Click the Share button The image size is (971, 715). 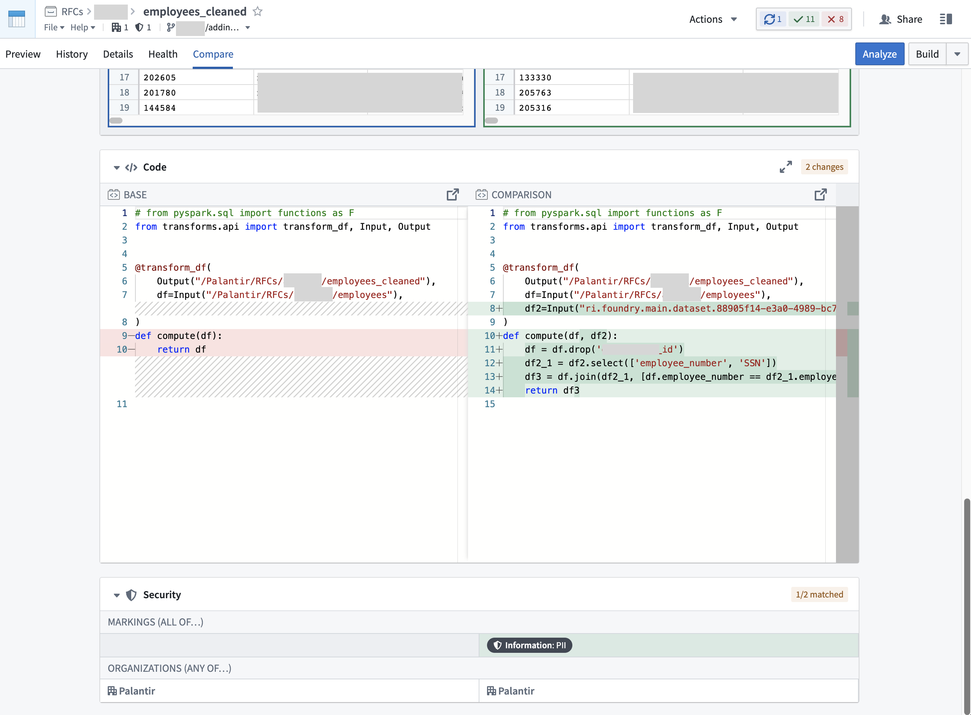click(900, 19)
